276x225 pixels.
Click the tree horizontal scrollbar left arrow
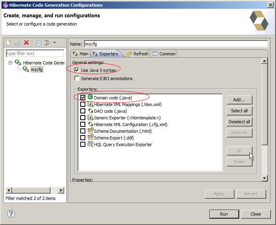click(9, 190)
